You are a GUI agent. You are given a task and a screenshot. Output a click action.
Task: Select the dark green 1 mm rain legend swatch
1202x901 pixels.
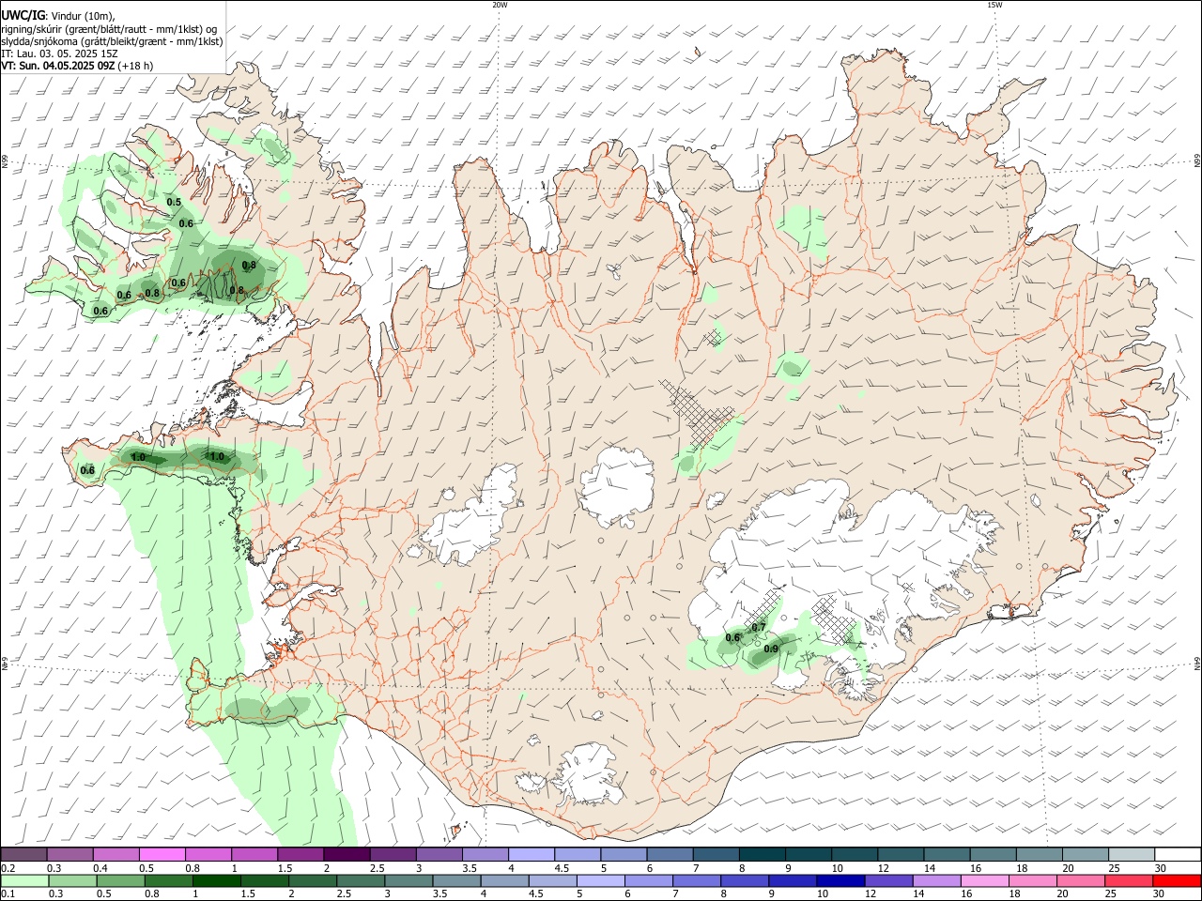tap(217, 881)
